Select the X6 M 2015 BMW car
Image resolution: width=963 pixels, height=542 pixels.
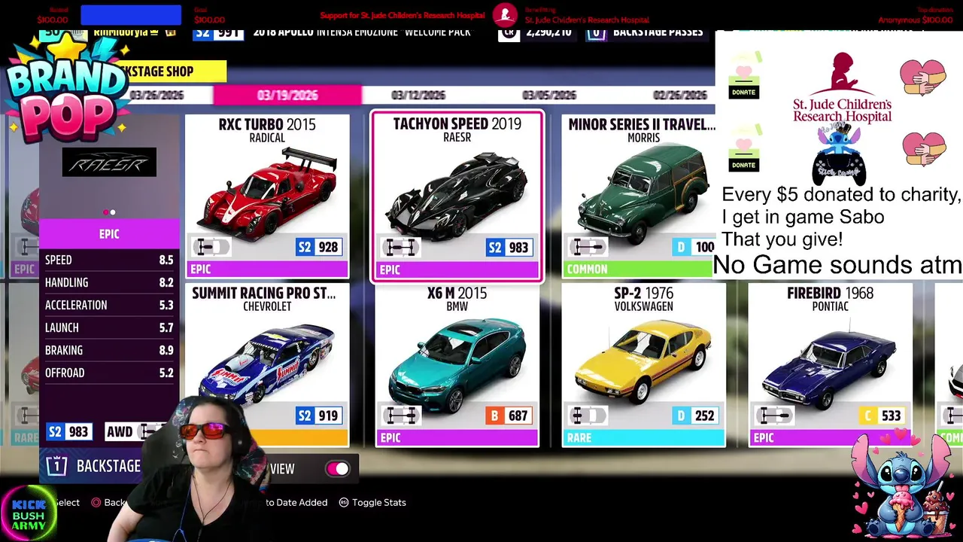(x=457, y=365)
